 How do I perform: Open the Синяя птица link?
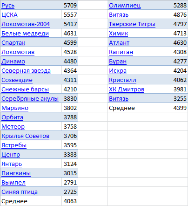point(20,192)
